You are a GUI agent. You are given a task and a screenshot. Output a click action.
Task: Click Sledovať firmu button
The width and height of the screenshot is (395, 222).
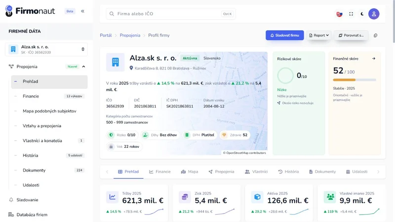(285, 36)
